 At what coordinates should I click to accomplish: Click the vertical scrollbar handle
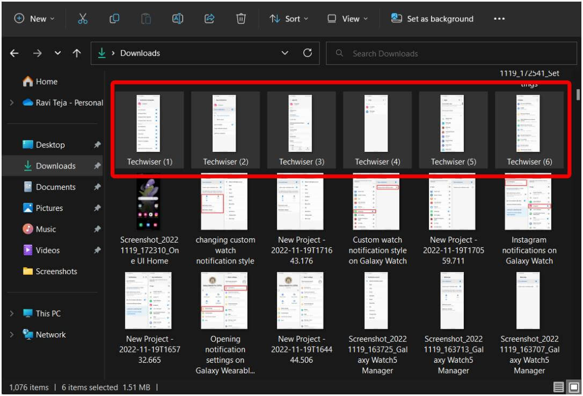[x=578, y=94]
